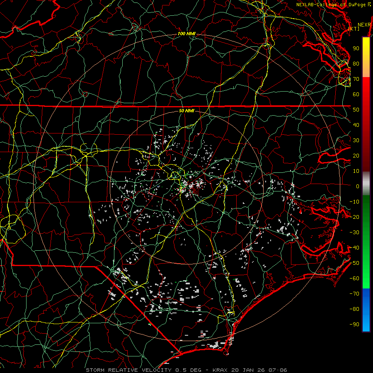The height and width of the screenshot is (373, 373).
Task: Click the 20 value on the velocity scale
Action: 356,156
